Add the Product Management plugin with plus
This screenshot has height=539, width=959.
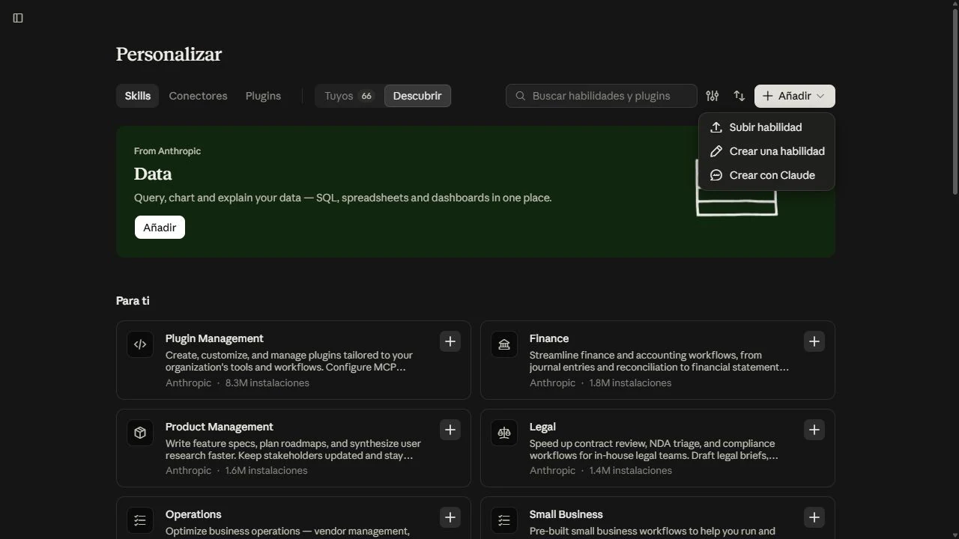tap(450, 430)
